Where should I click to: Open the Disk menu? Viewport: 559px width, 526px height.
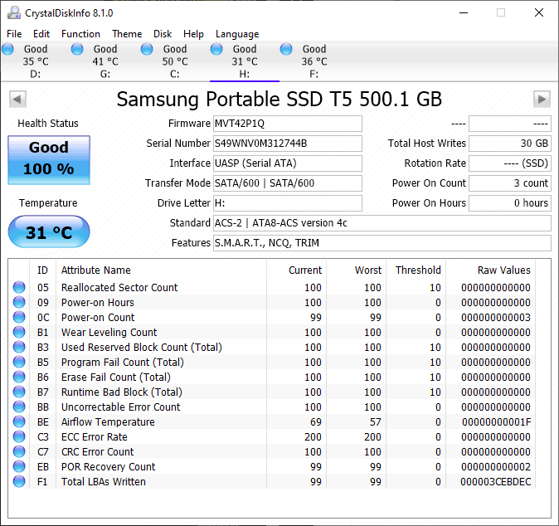163,34
